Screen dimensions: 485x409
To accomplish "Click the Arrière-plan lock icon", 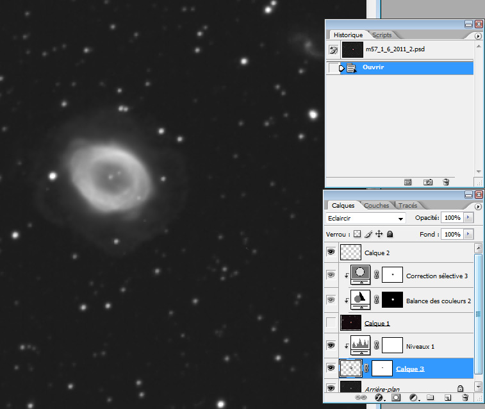I will click(x=460, y=388).
